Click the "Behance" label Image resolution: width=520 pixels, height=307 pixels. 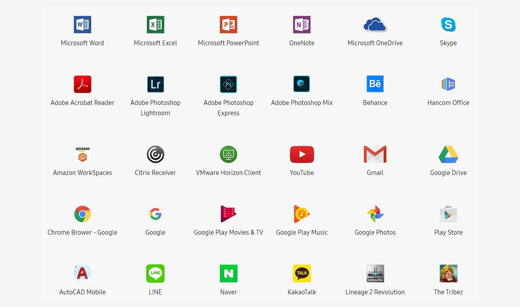(x=375, y=102)
